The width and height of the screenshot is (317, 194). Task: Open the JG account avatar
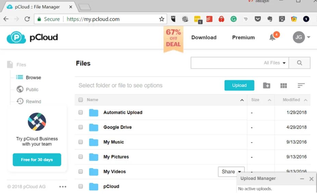(x=299, y=37)
